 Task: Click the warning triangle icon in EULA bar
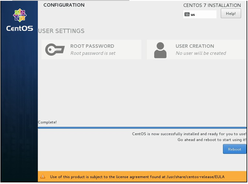pos(43,176)
